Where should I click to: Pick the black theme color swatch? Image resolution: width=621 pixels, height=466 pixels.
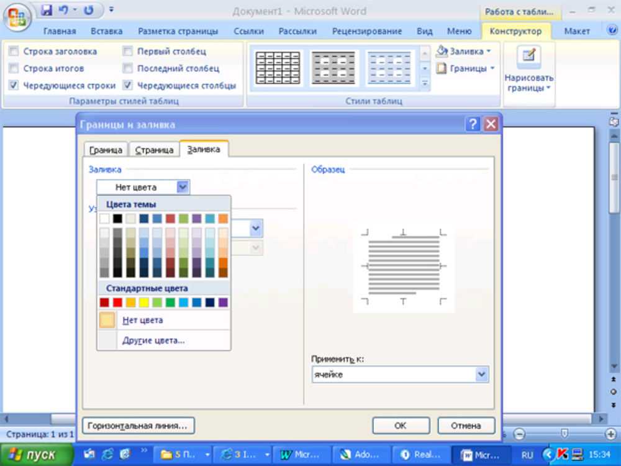tap(117, 218)
